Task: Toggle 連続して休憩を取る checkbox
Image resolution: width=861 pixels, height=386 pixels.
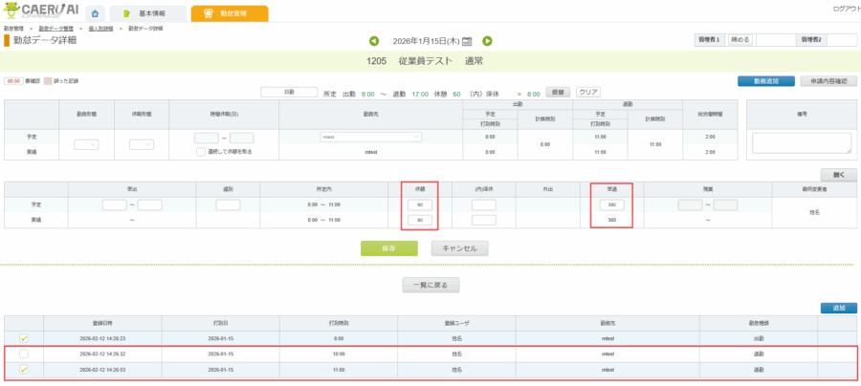Action: (x=200, y=151)
